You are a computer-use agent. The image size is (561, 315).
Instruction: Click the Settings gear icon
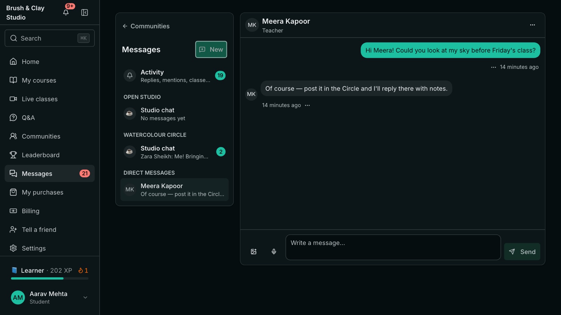pyautogui.click(x=13, y=248)
